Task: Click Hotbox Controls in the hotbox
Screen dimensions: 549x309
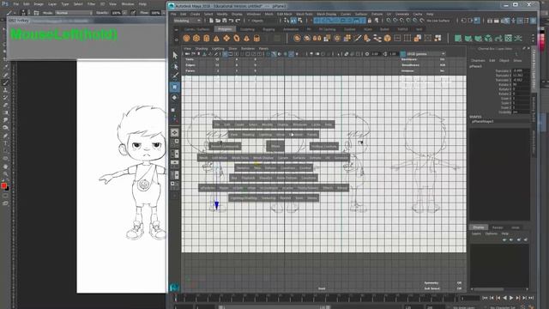Action: [324, 147]
